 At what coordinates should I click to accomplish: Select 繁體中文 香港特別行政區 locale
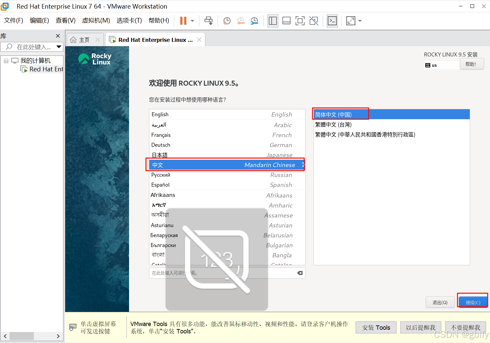392,134
